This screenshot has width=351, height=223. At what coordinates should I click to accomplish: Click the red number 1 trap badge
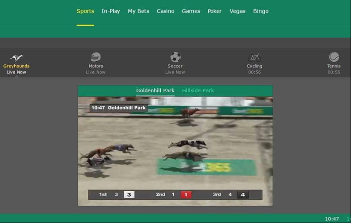[186, 195]
